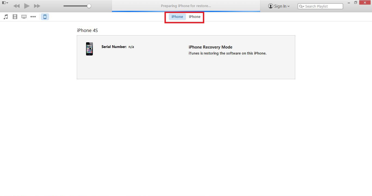Open the TV Shows library icon
This screenshot has width=372, height=196.
[24, 17]
